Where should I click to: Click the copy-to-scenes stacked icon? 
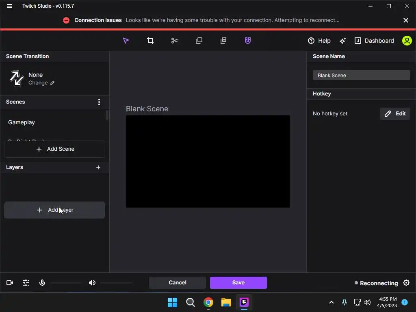[x=223, y=41]
